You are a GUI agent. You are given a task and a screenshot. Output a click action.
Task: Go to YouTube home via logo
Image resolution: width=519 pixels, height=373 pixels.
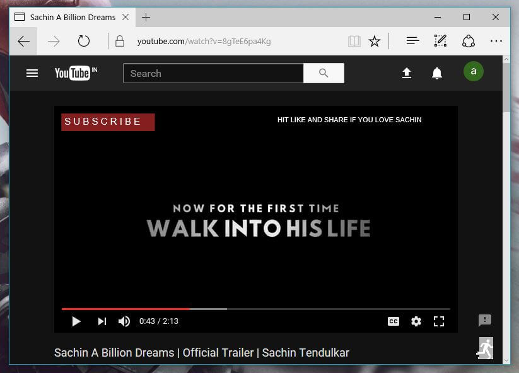76,73
